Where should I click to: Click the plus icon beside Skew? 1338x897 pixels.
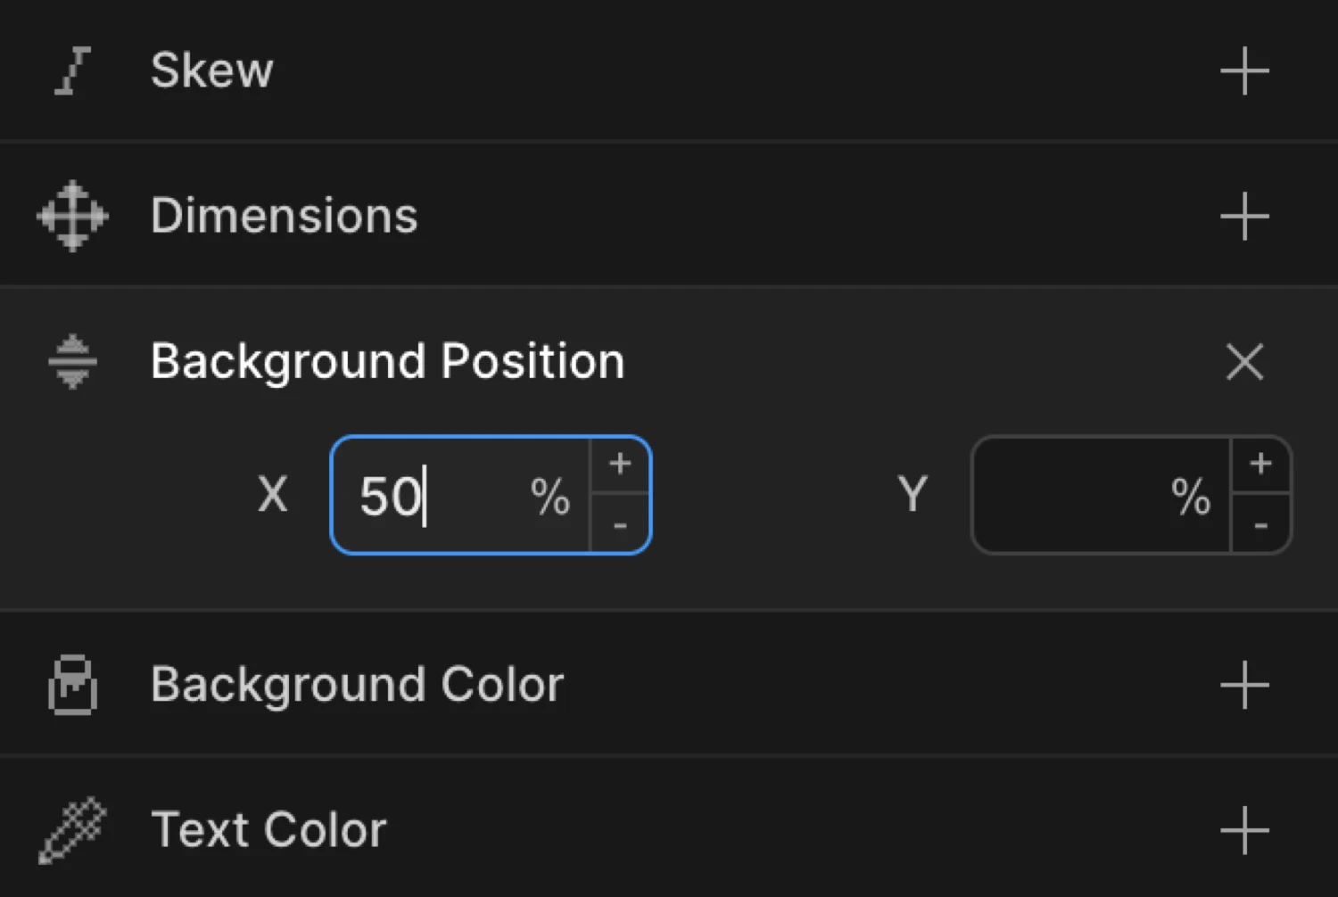[x=1245, y=71]
